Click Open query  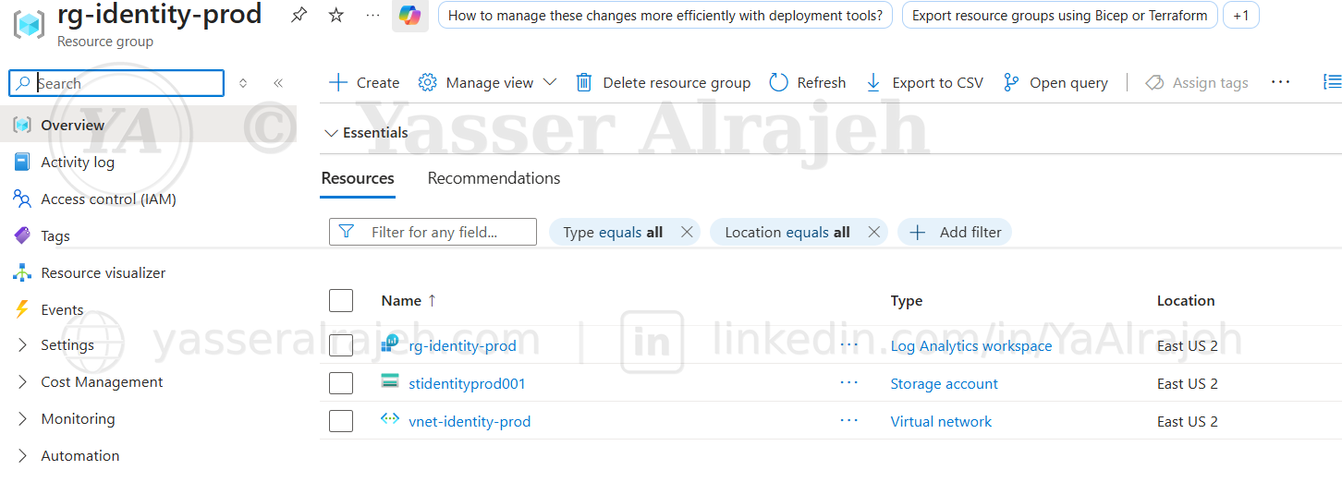[1055, 82]
